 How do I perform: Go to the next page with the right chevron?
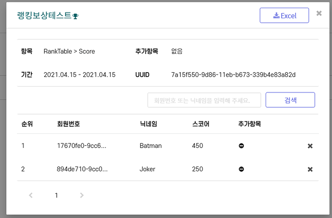[82, 195]
